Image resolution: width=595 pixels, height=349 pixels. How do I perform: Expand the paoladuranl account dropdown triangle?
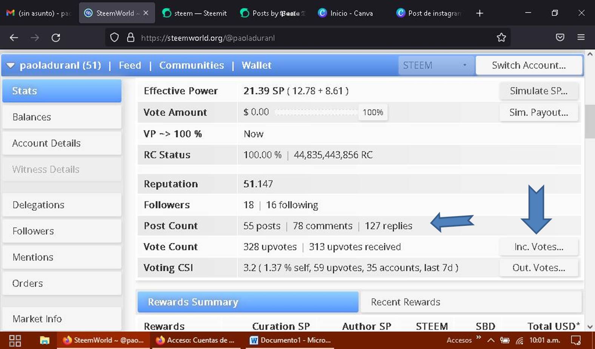pos(11,65)
